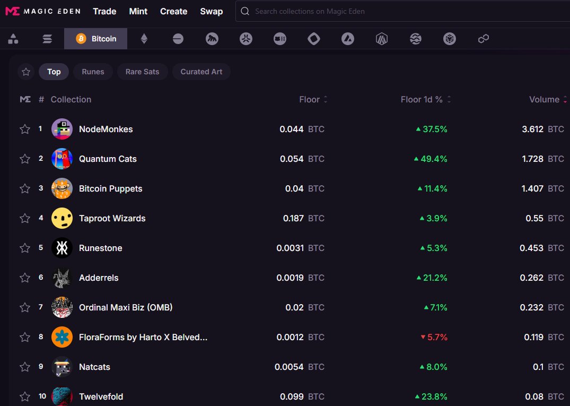The width and height of the screenshot is (570, 406).
Task: Sort by the Volume column
Action: [x=548, y=99]
